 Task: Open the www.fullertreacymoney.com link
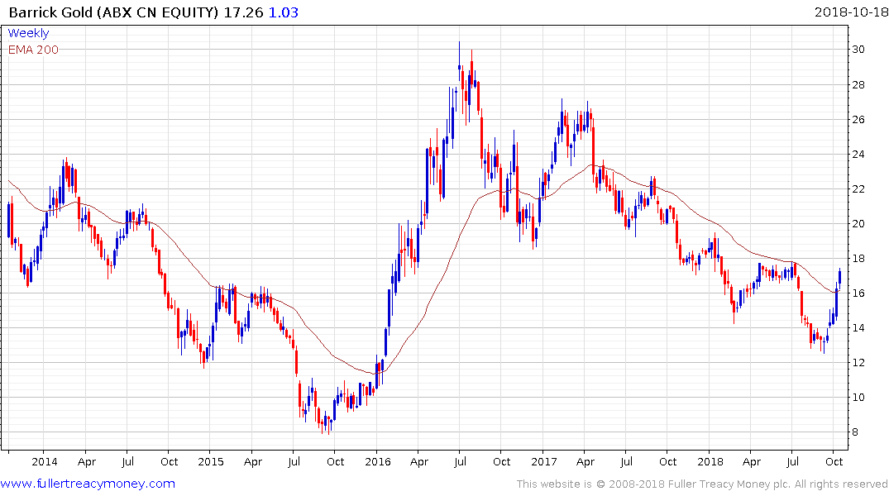[x=88, y=484]
